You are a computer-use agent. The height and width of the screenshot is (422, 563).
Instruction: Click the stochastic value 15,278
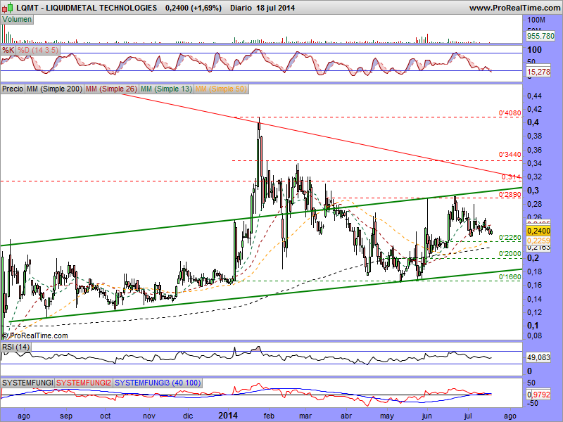pos(538,72)
